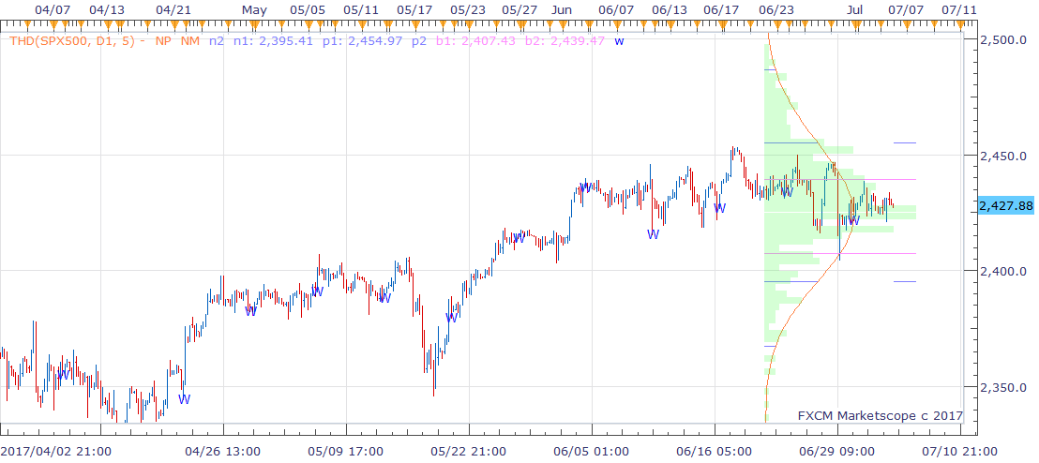The height and width of the screenshot is (463, 1039).
Task: Click the 07/11 date label on top axis
Action: (x=958, y=10)
